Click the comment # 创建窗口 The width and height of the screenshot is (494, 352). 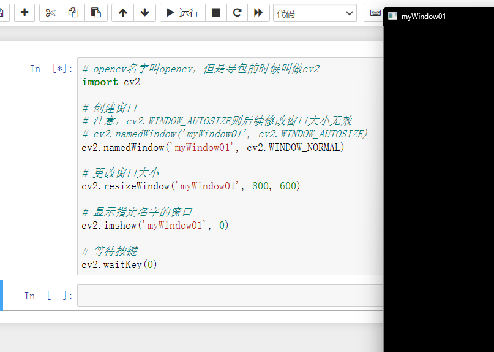tap(110, 108)
